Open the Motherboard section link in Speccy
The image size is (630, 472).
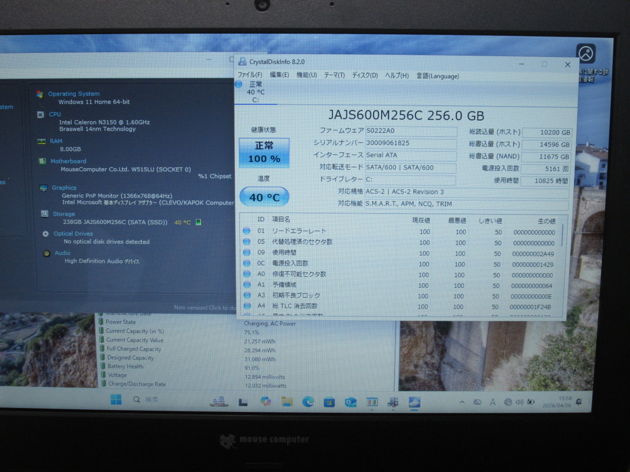click(68, 161)
